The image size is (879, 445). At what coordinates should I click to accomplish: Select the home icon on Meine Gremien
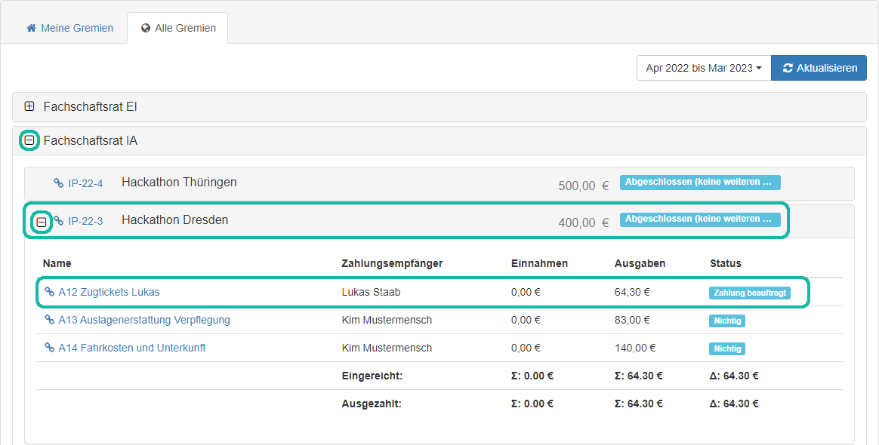tap(30, 28)
